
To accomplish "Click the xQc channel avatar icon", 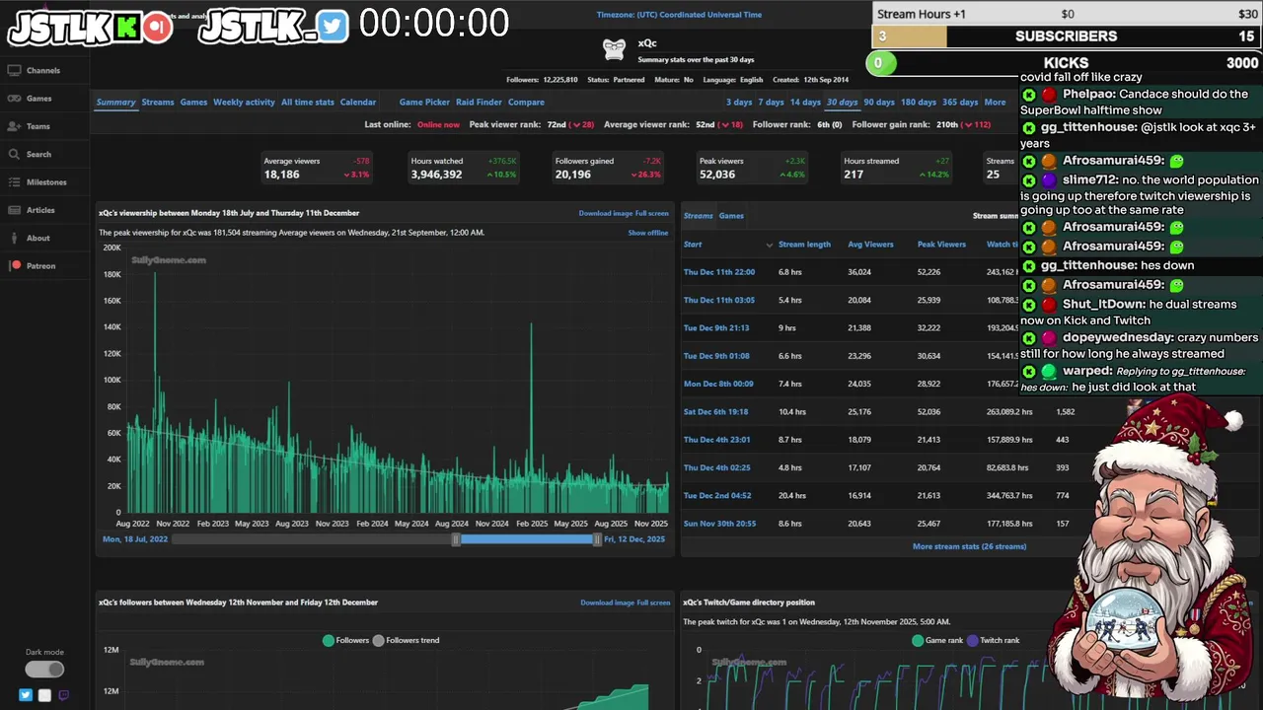I will (x=614, y=49).
